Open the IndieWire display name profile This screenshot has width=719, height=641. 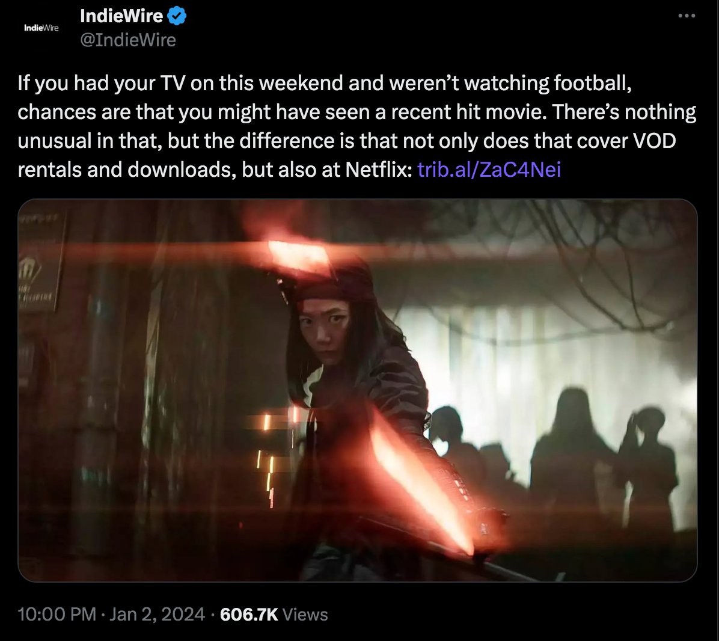pyautogui.click(x=121, y=16)
